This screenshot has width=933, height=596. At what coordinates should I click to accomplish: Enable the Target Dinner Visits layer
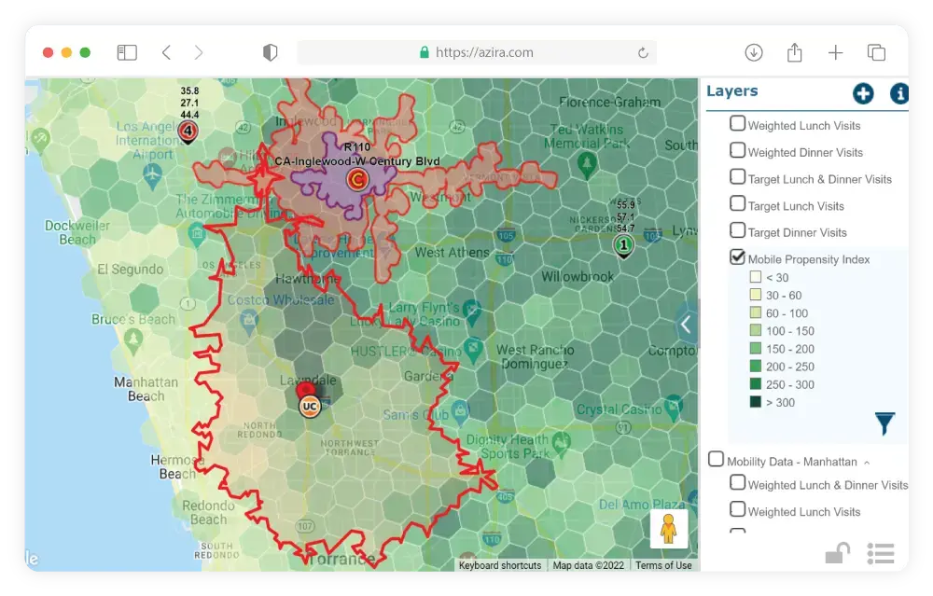pyautogui.click(x=738, y=230)
